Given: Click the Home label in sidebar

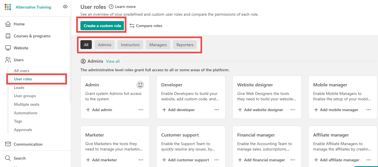Looking at the screenshot, I should click(19, 24).
